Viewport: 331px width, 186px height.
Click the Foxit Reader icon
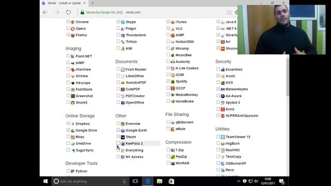(123, 69)
